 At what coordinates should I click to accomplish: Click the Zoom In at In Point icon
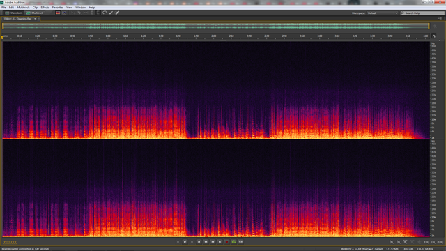click(x=426, y=242)
